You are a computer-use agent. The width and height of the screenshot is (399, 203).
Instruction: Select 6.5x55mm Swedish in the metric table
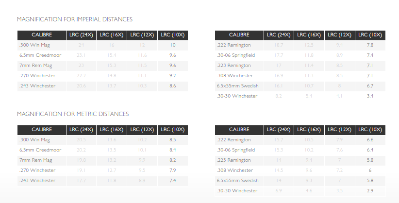tap(237, 181)
